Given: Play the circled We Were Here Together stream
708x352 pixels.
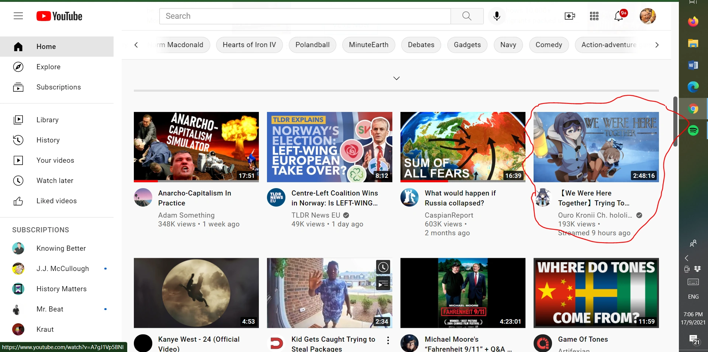Looking at the screenshot, I should pyautogui.click(x=596, y=147).
